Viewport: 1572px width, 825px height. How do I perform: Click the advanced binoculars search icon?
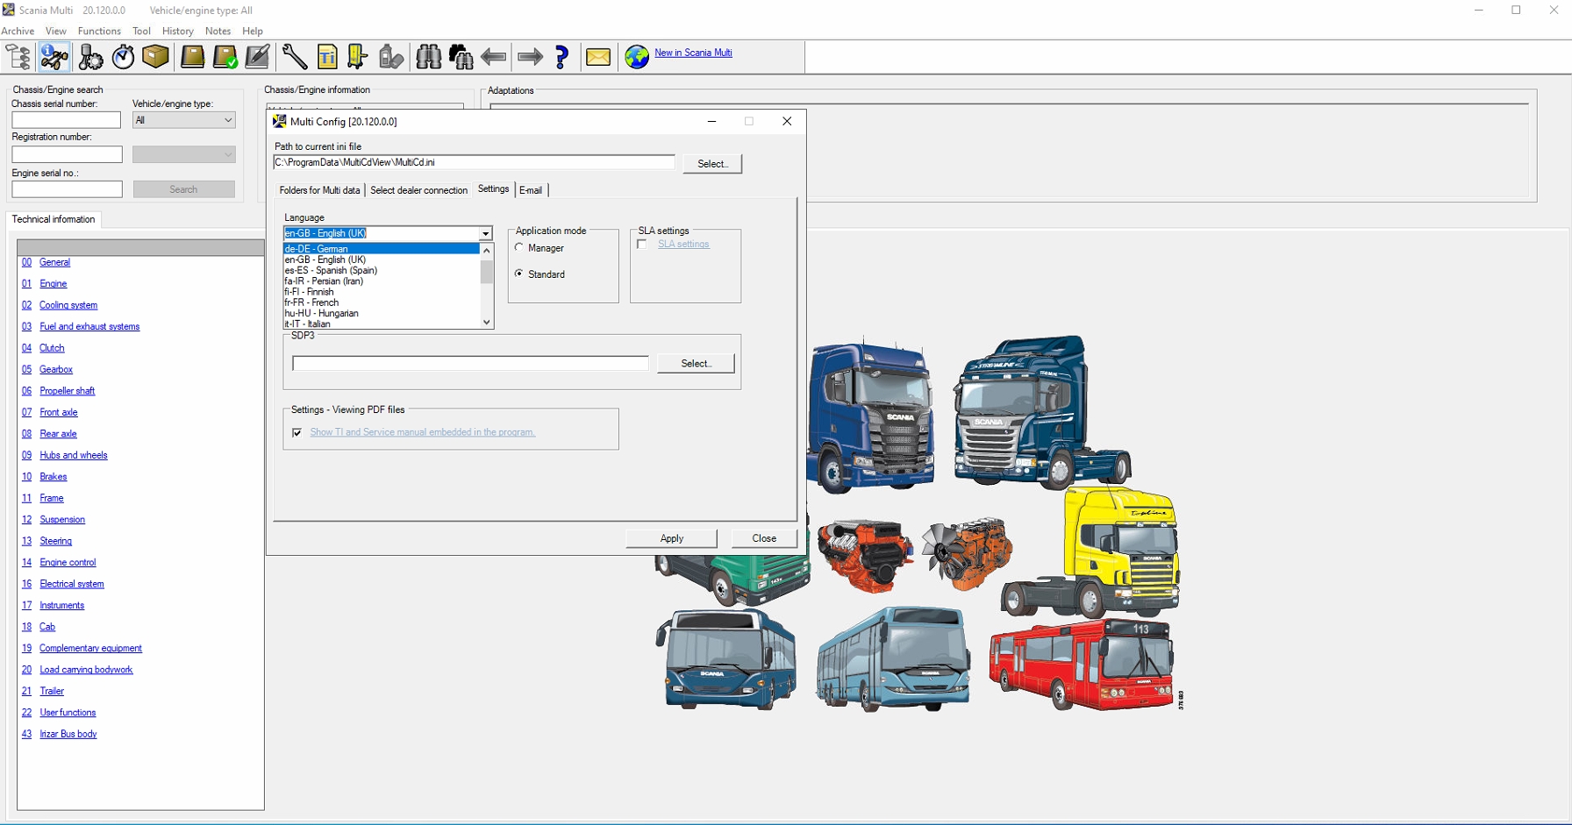[x=461, y=57]
